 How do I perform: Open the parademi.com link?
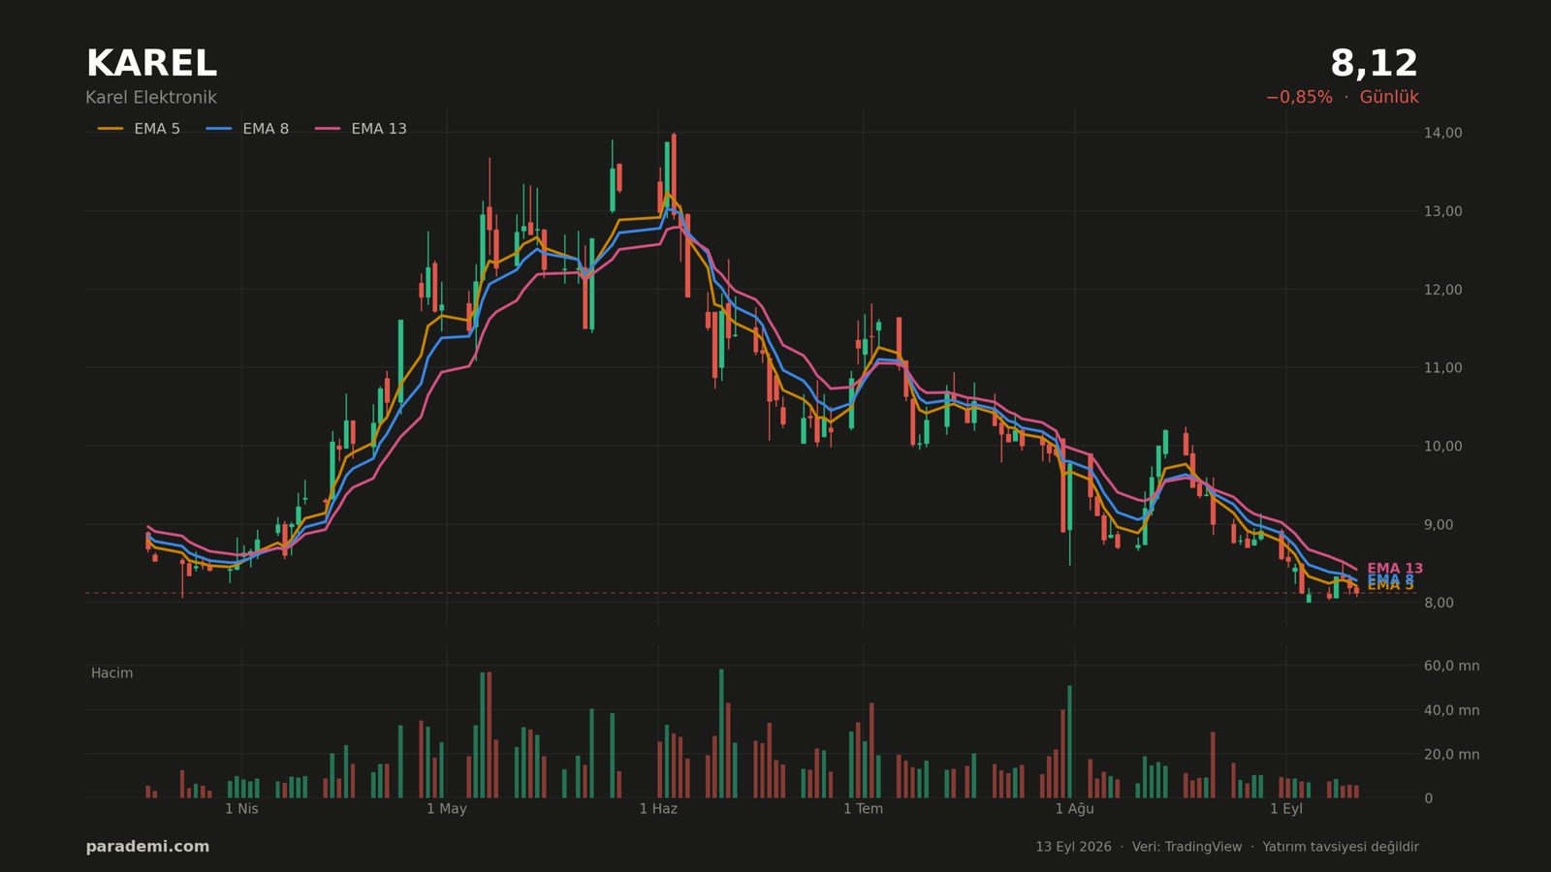coord(147,847)
